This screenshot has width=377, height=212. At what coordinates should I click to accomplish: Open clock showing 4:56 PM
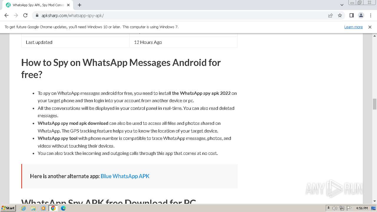pos(362,208)
